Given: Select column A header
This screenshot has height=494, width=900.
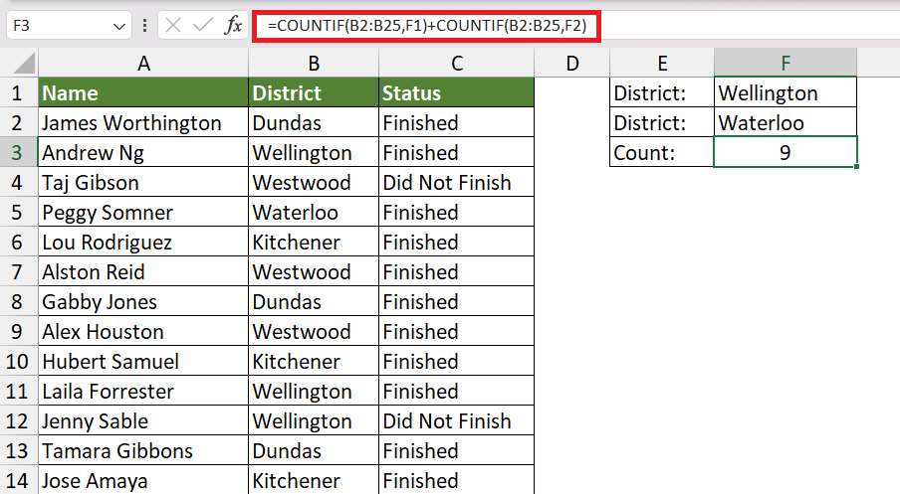Looking at the screenshot, I should tap(143, 63).
